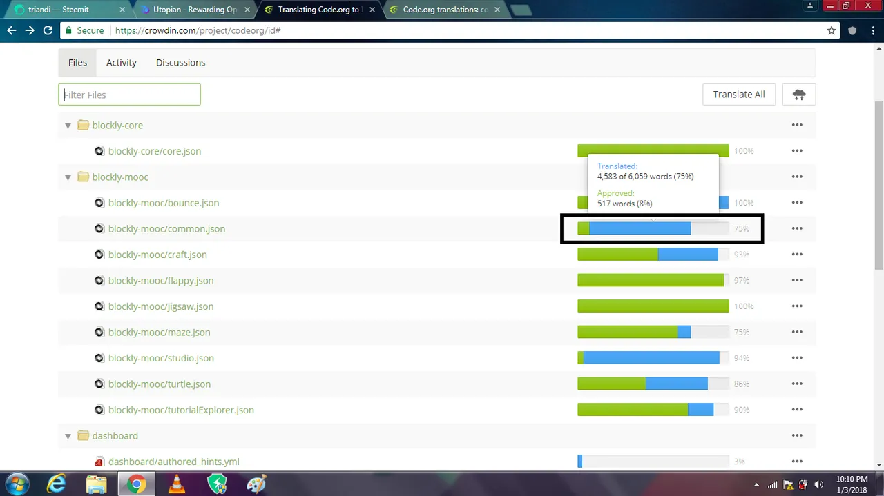Open the blockly-mooc/common.json file
The image size is (884, 496).
pos(166,229)
